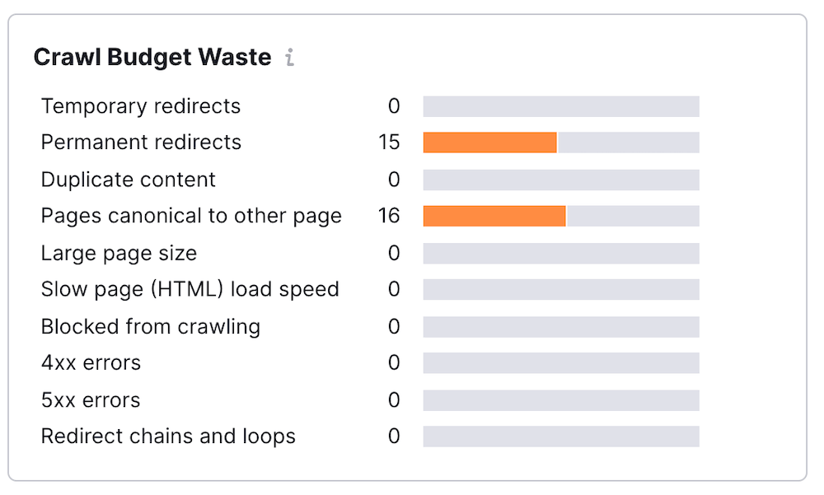Click the orange canonical pages bar
The image size is (824, 495).
click(x=494, y=216)
